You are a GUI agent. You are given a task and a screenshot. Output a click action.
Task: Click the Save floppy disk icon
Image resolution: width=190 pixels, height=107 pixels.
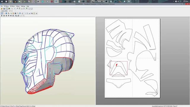pos(4,9)
